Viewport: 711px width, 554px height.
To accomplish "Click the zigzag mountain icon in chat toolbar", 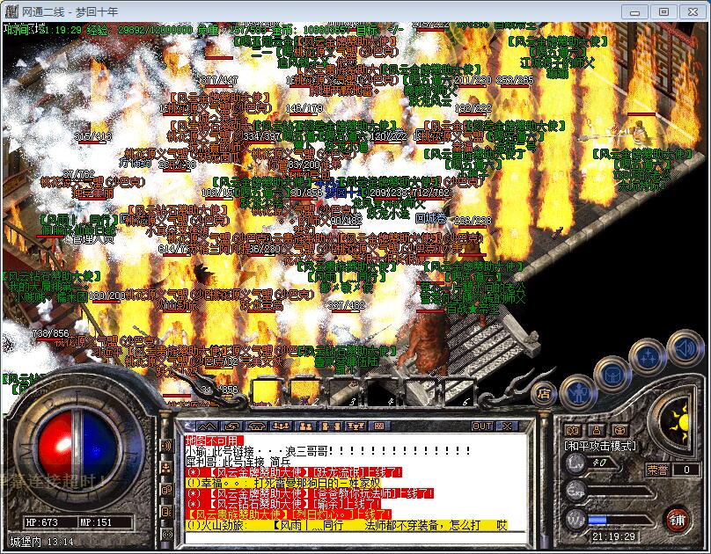I will [207, 426].
